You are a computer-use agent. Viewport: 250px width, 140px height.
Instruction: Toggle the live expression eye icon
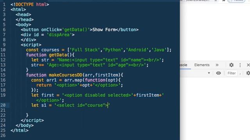218,73
